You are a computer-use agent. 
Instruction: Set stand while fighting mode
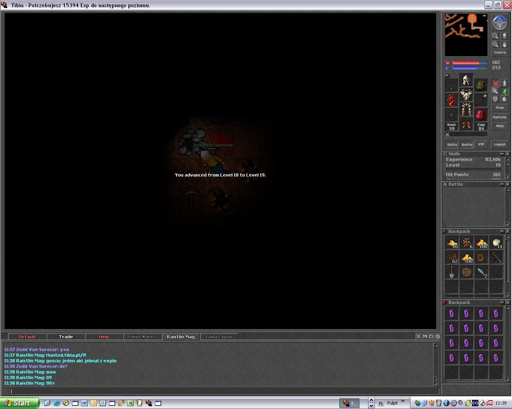tap(504, 83)
